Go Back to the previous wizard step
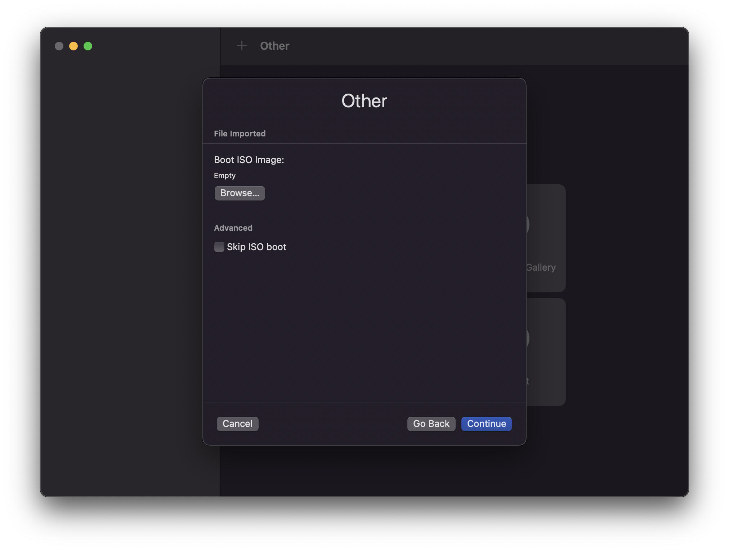 tap(431, 424)
